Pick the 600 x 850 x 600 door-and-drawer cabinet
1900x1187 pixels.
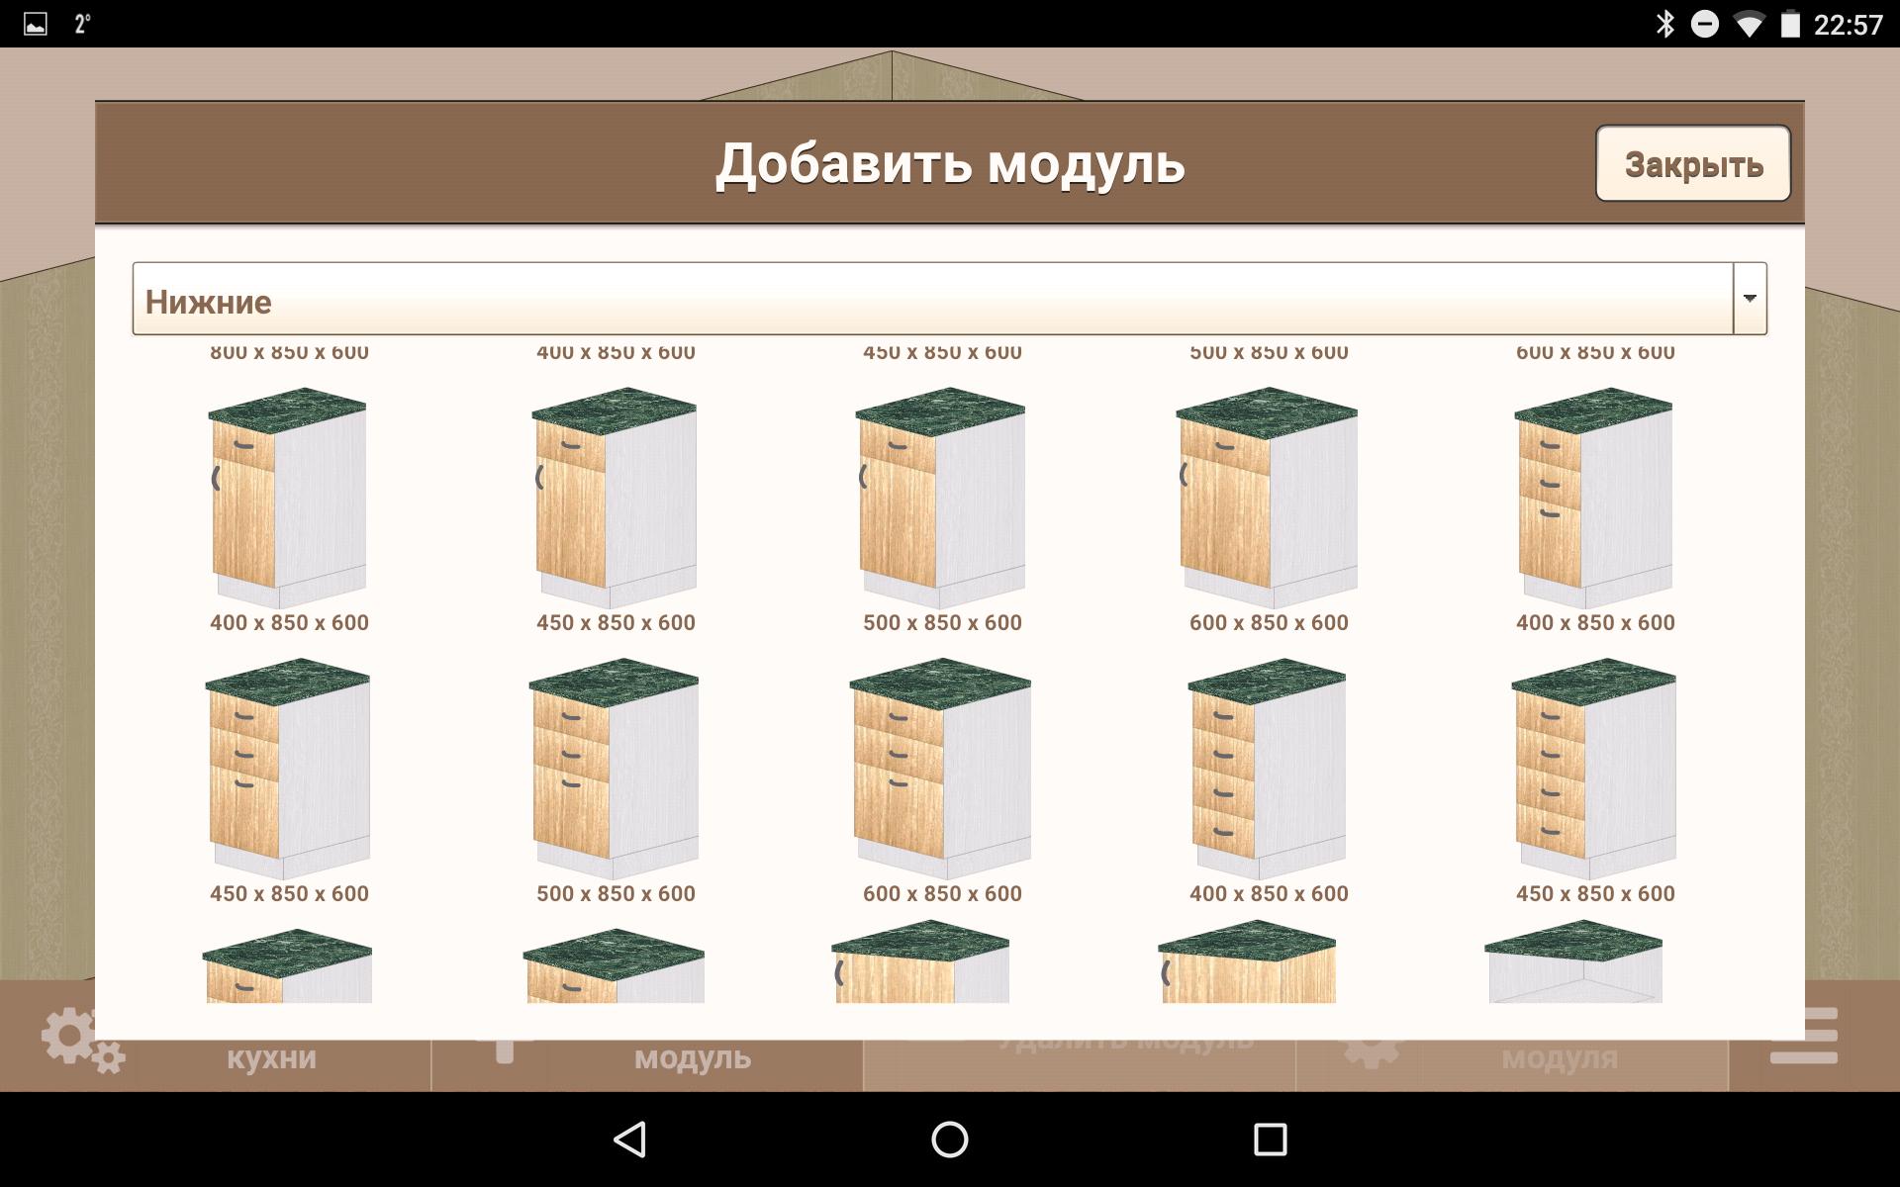point(1268,500)
